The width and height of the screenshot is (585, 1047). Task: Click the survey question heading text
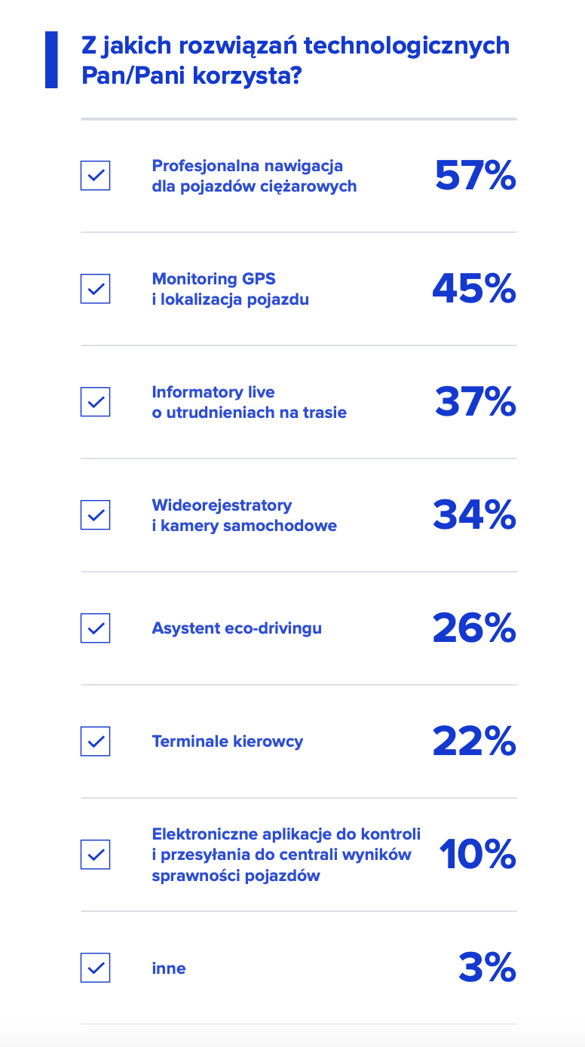(295, 60)
